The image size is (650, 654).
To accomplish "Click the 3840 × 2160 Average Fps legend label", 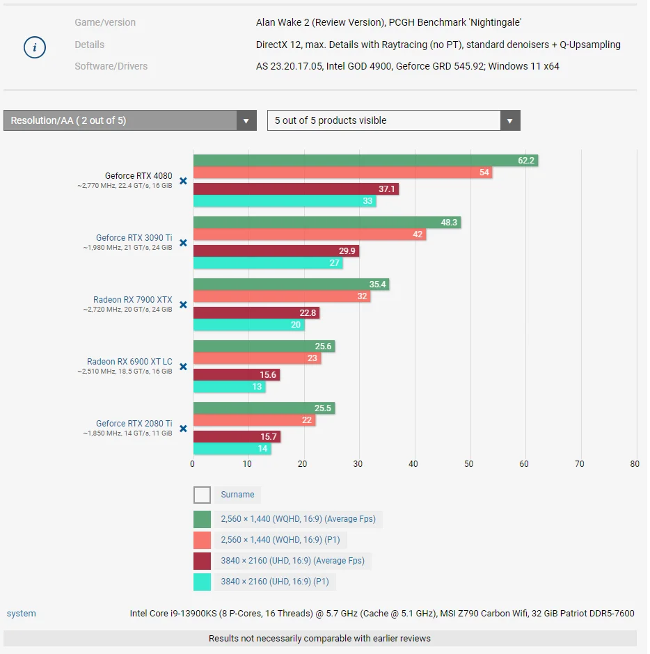I will pos(292,561).
